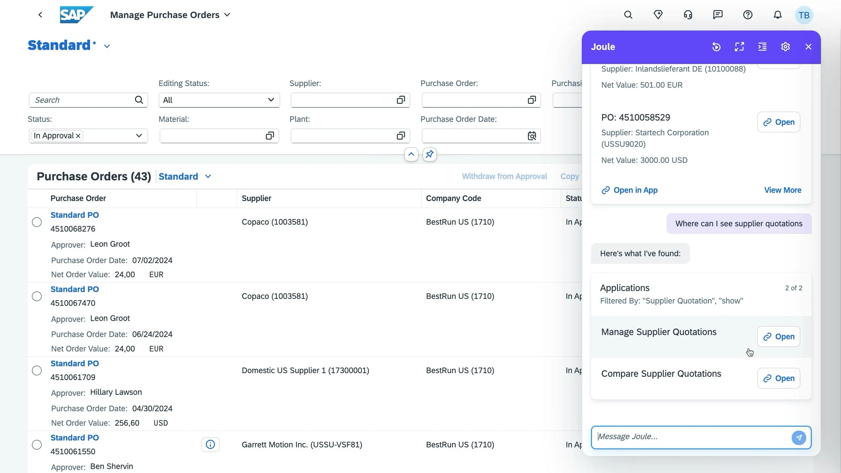
Task: Close the Joule panel
Action: point(808,47)
